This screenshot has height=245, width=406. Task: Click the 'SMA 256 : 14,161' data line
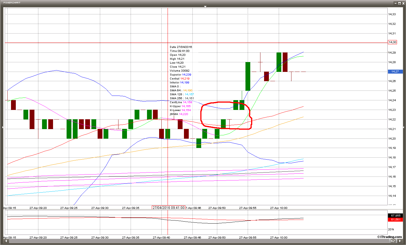pos(182,98)
